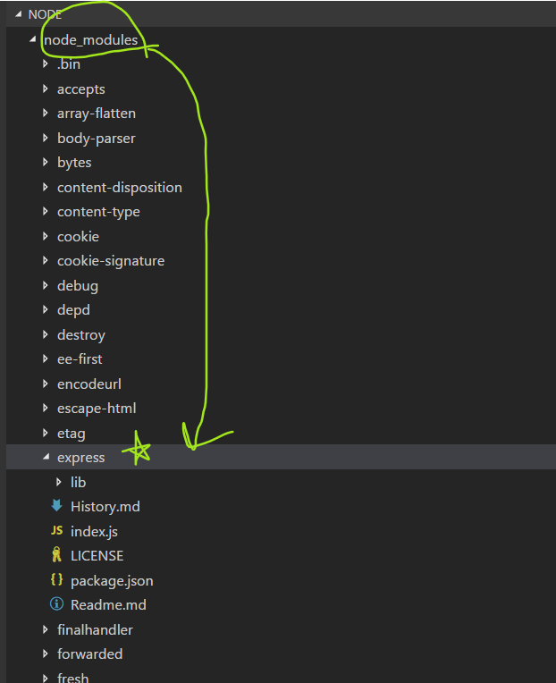The width and height of the screenshot is (556, 683).
Task: Select the .bin folder name
Action: pyautogui.click(x=69, y=64)
